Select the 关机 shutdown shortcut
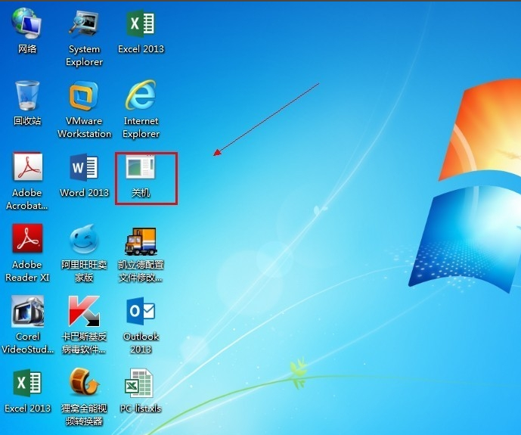The height and width of the screenshot is (435, 521). (x=141, y=169)
